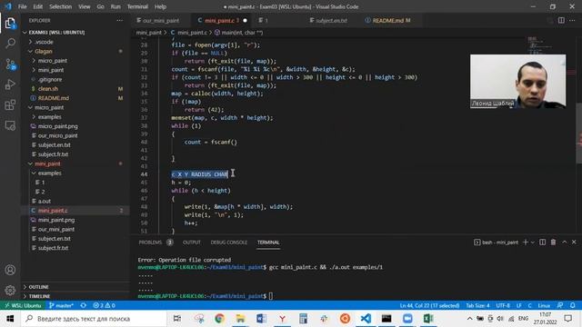Switch to the OUTPUT panel tab
582x327 pixels.
[x=192, y=243]
